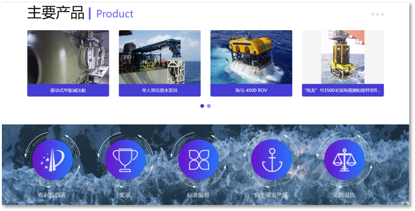Click the three-dot more icon beside Product heading
This screenshot has height=211, width=415.
point(378,14)
